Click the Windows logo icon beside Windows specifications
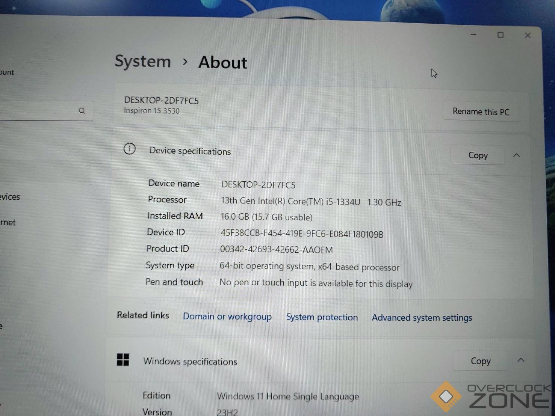 coord(123,360)
